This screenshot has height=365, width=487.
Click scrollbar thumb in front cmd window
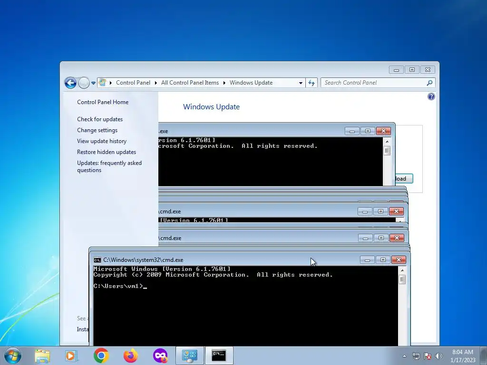coord(402,279)
